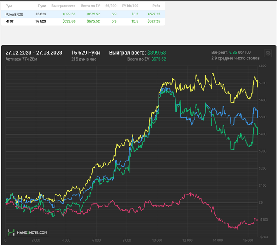277x245 pixels.
Task: Click the 16 629 Руки graph heading
Action: (85, 53)
